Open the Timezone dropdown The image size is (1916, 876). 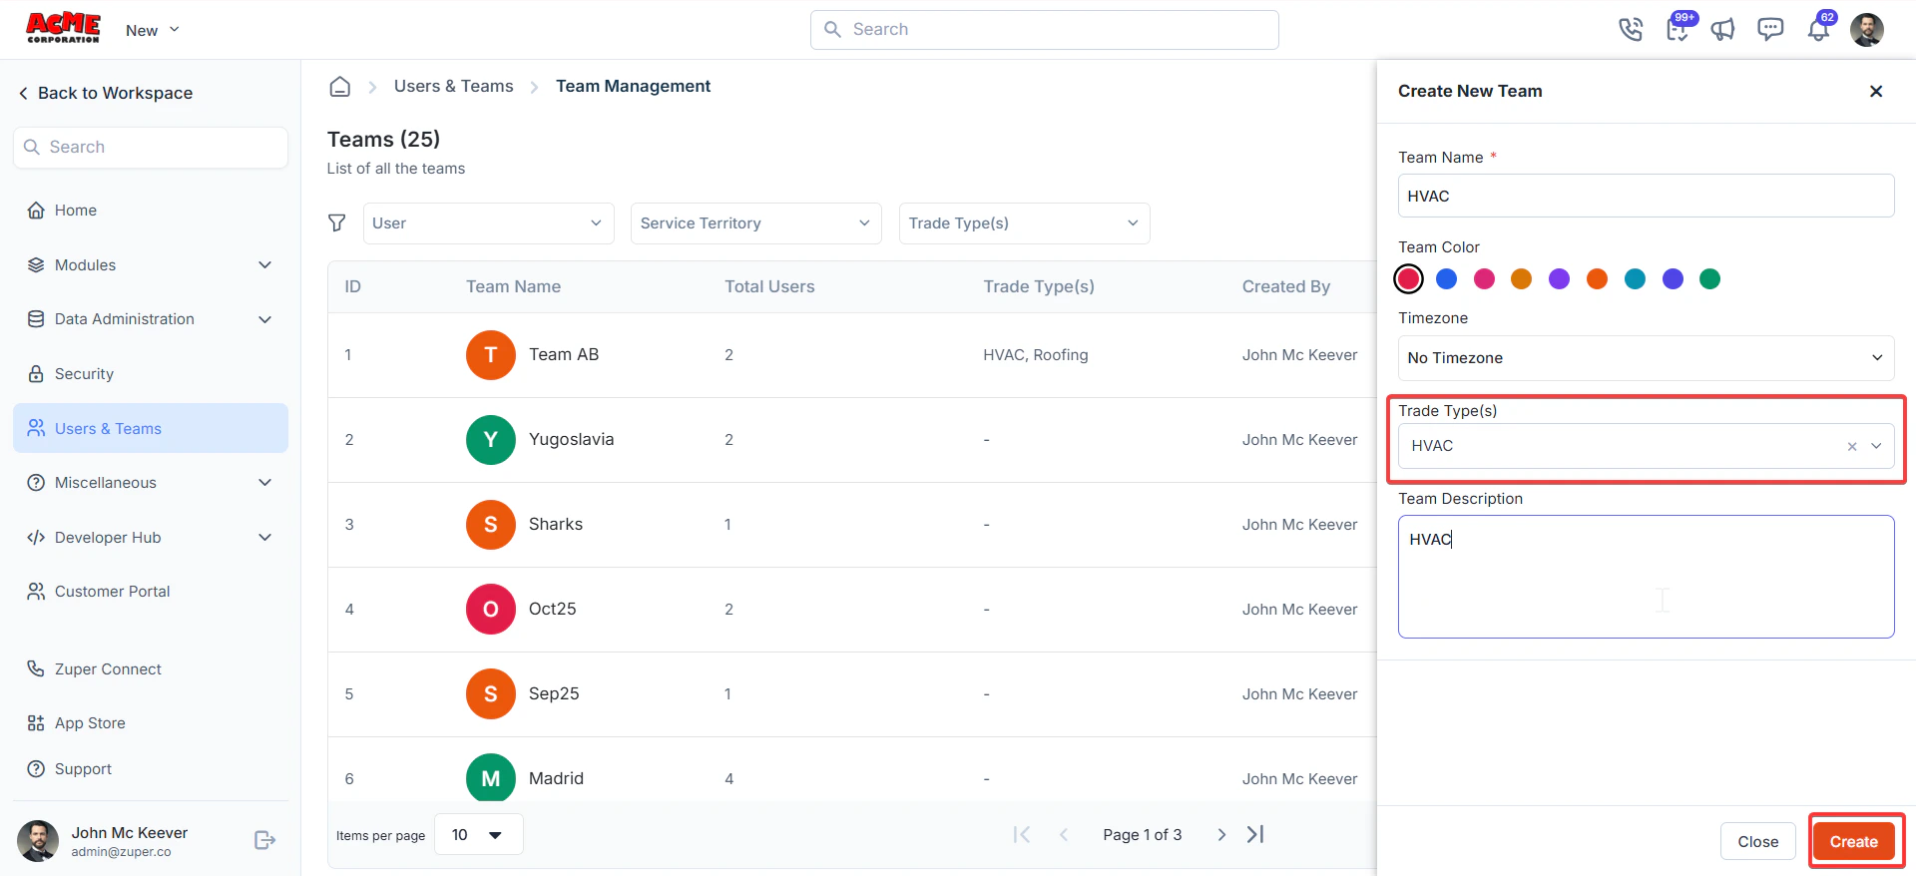point(1647,358)
